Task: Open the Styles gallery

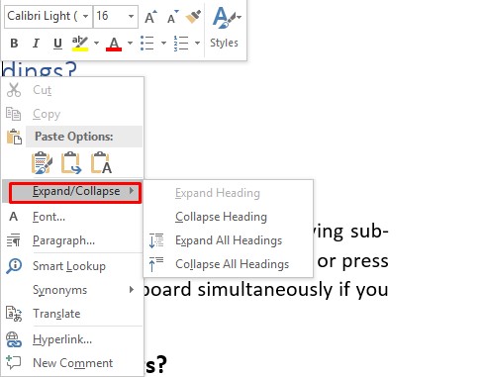Action: [x=225, y=28]
